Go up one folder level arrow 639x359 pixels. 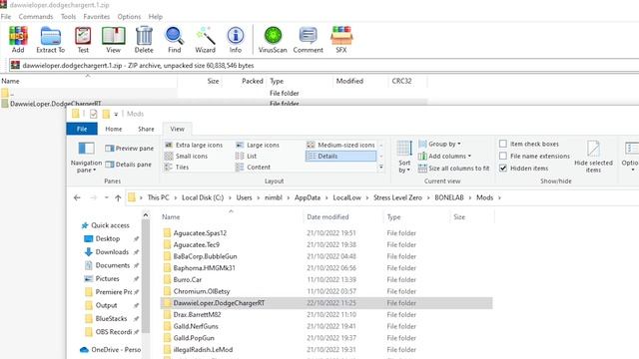coord(118,197)
